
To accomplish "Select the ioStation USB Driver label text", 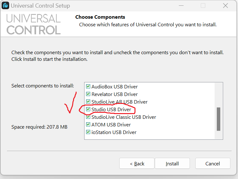I will point(114,132).
